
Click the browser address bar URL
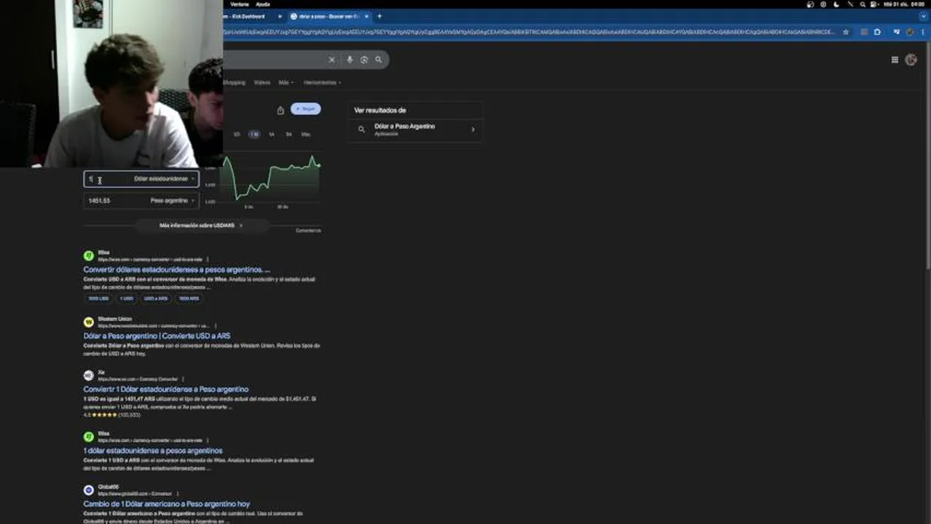coord(528,32)
